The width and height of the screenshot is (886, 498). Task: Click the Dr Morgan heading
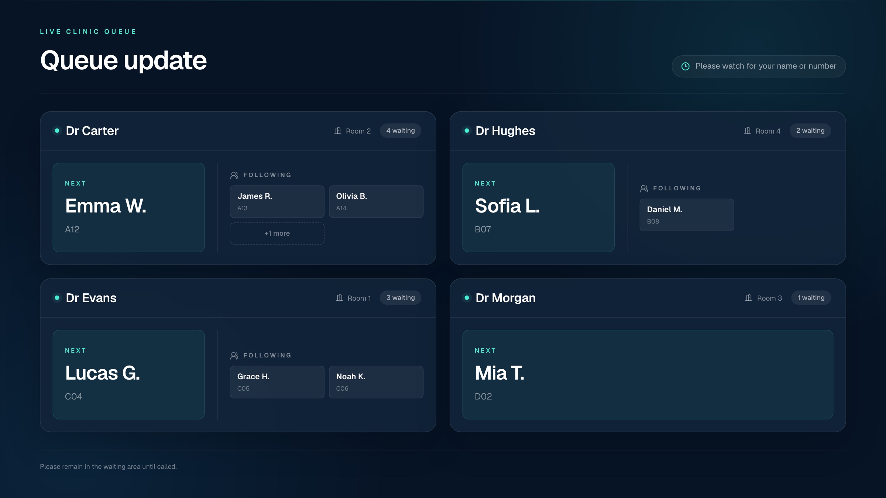coord(506,298)
